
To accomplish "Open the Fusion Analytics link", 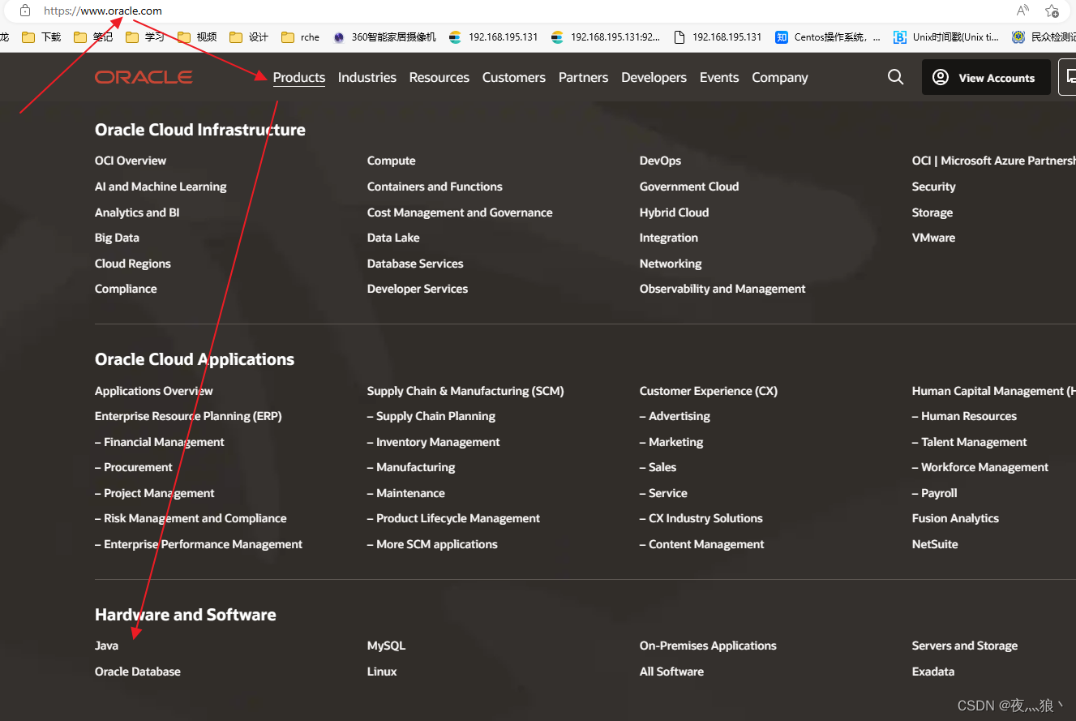I will (x=955, y=518).
